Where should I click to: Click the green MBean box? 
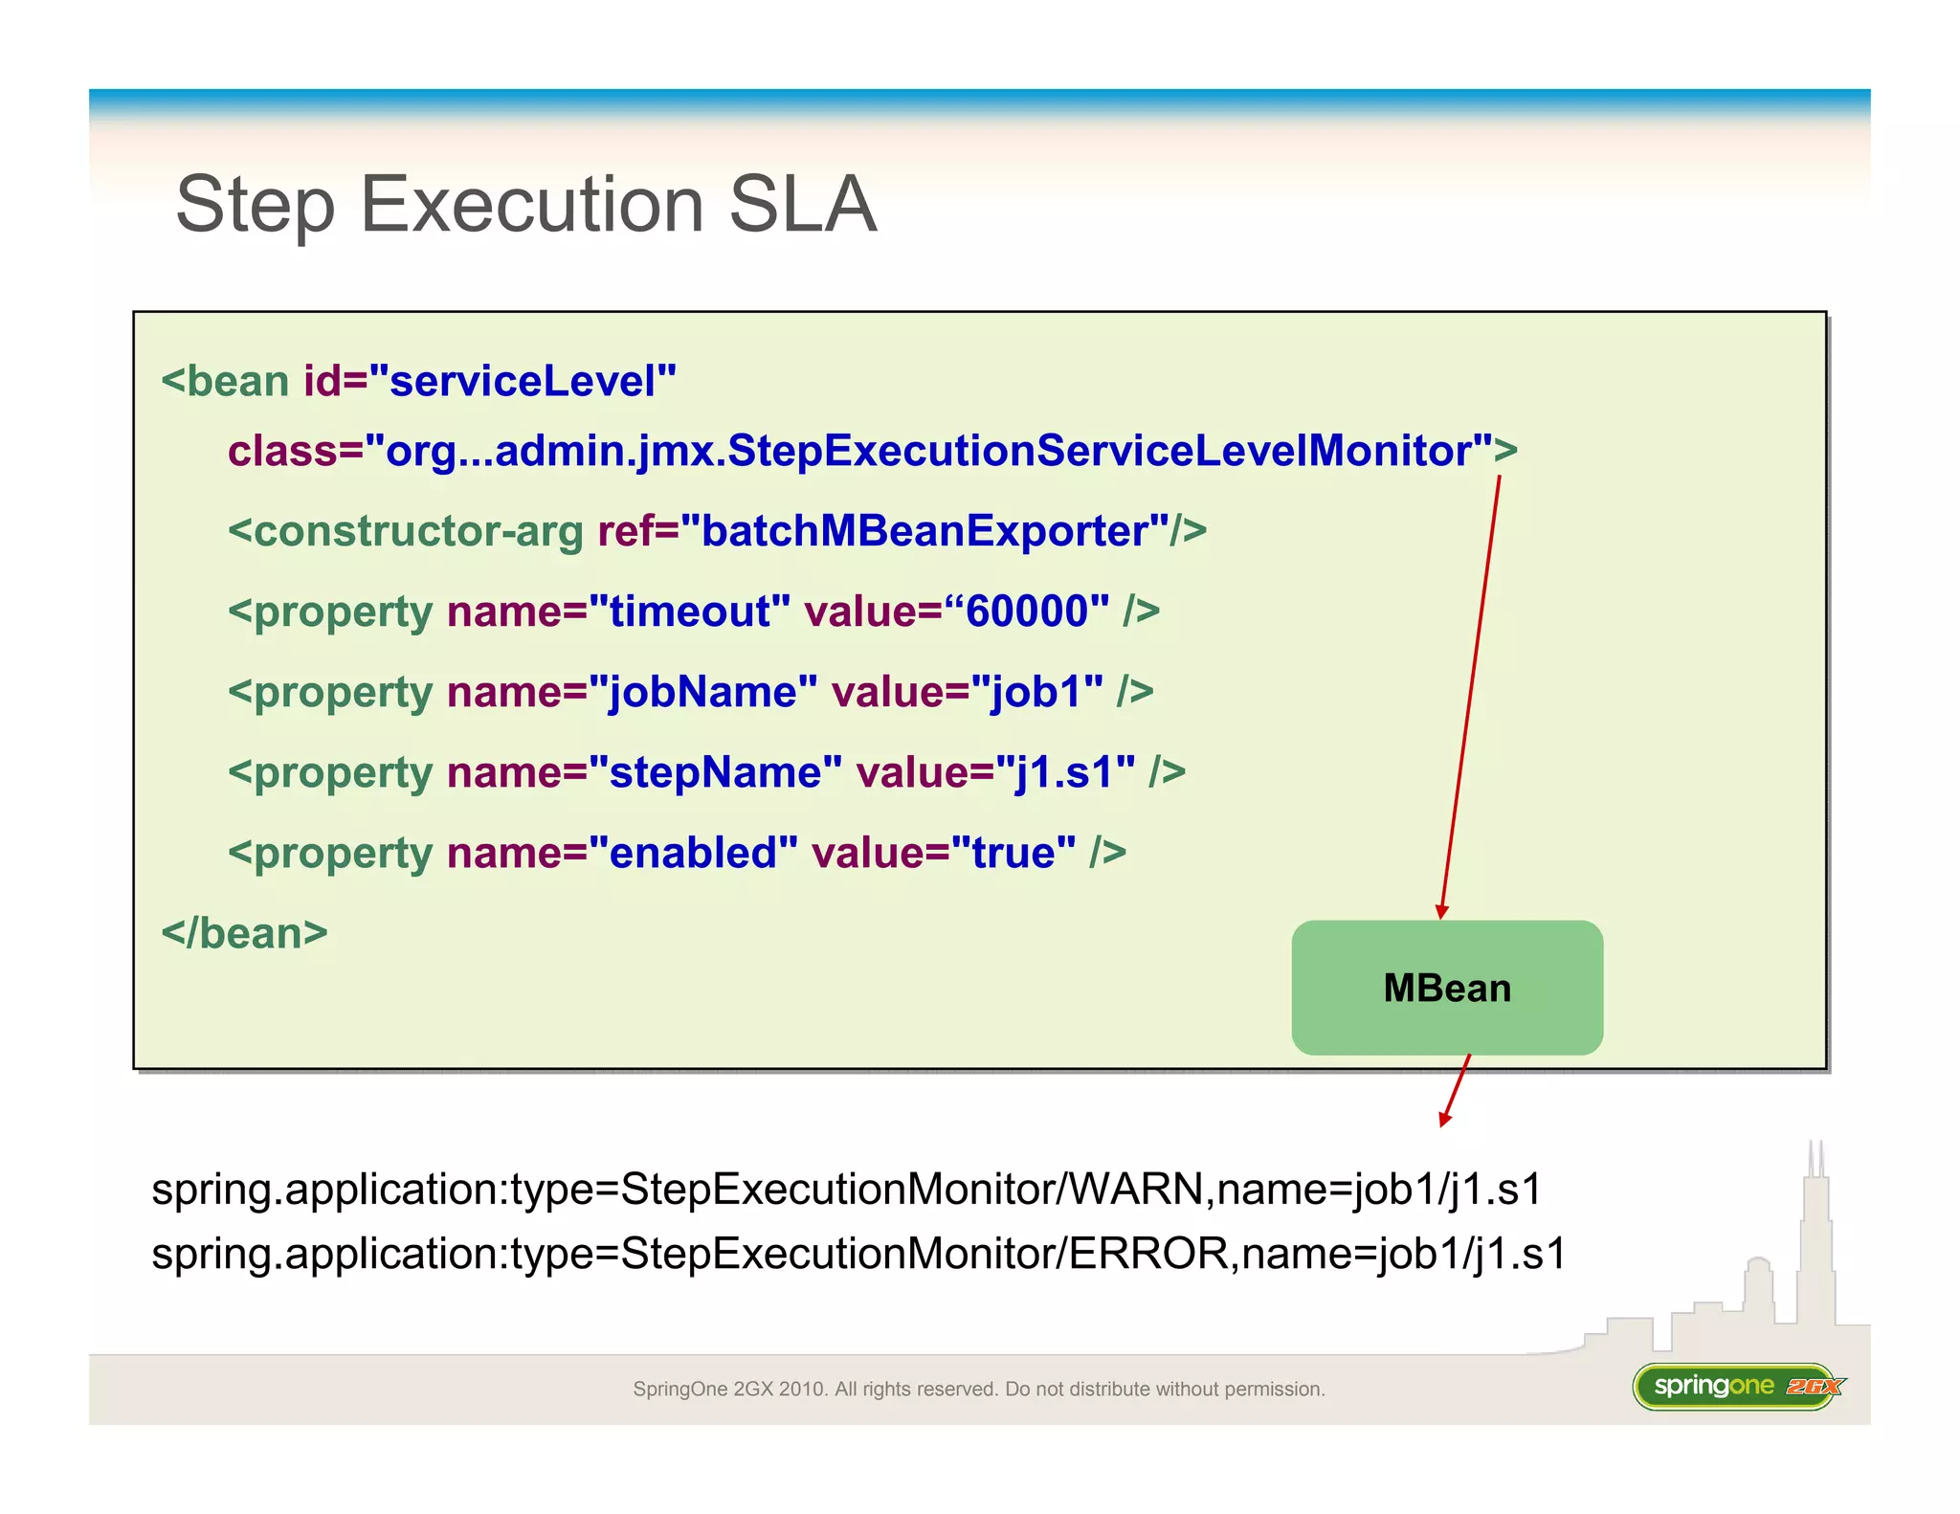coord(1446,988)
